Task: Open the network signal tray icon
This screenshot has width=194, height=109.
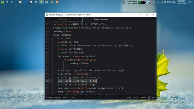Action: (162, 2)
